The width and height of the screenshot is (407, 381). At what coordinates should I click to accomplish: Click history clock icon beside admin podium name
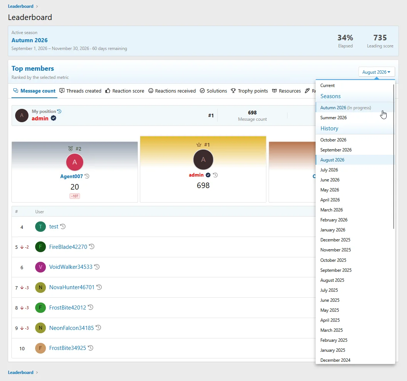[x=215, y=175]
